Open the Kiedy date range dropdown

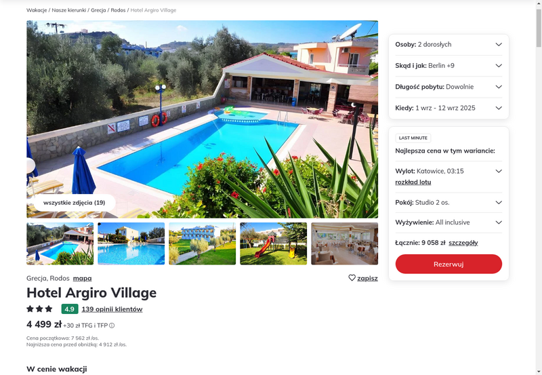[x=449, y=108]
